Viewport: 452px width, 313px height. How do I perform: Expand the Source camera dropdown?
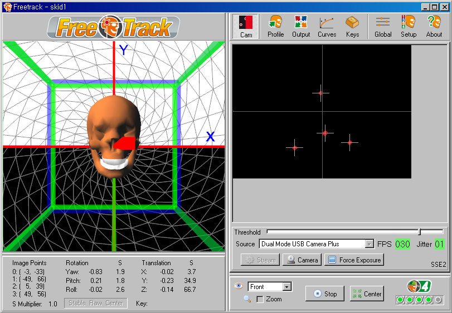point(369,244)
